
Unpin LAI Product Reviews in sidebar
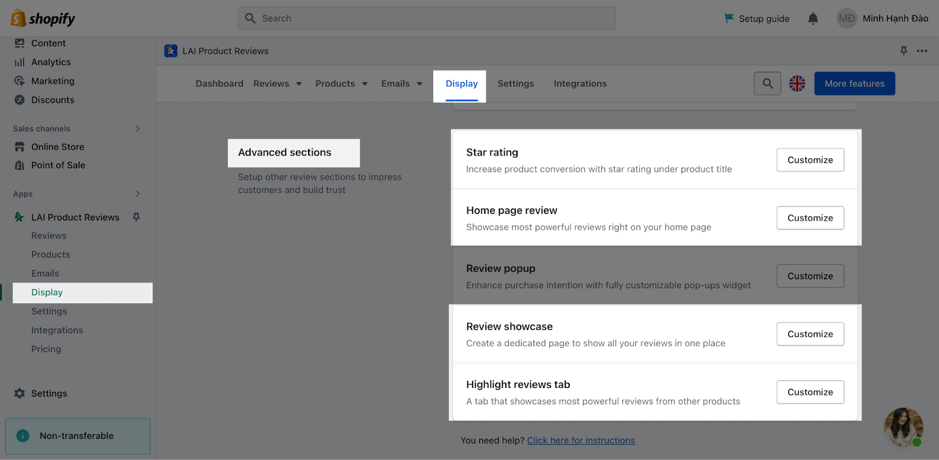click(x=136, y=217)
